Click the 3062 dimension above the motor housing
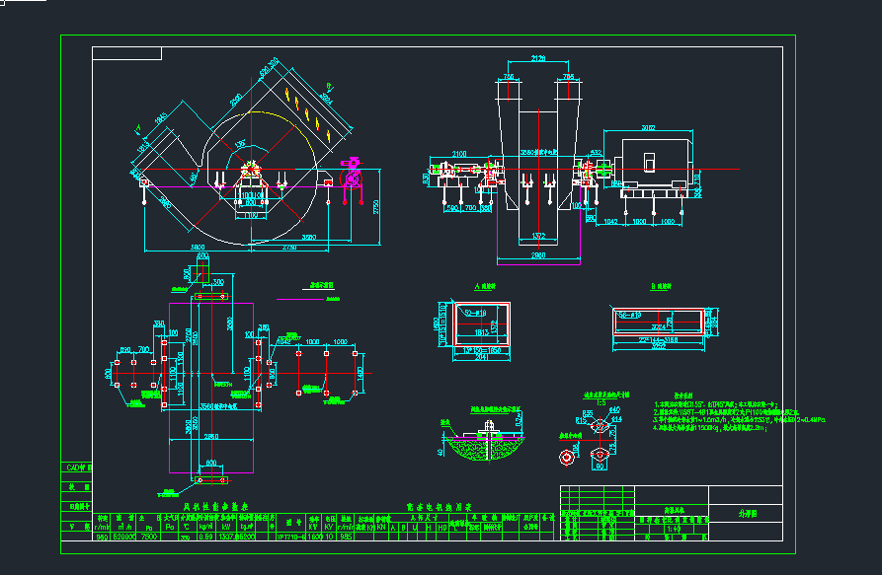This screenshot has width=882, height=575. click(x=648, y=127)
